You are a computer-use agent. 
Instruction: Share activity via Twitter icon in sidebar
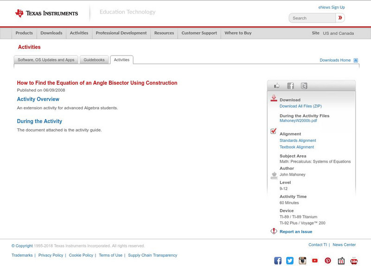[304, 86]
